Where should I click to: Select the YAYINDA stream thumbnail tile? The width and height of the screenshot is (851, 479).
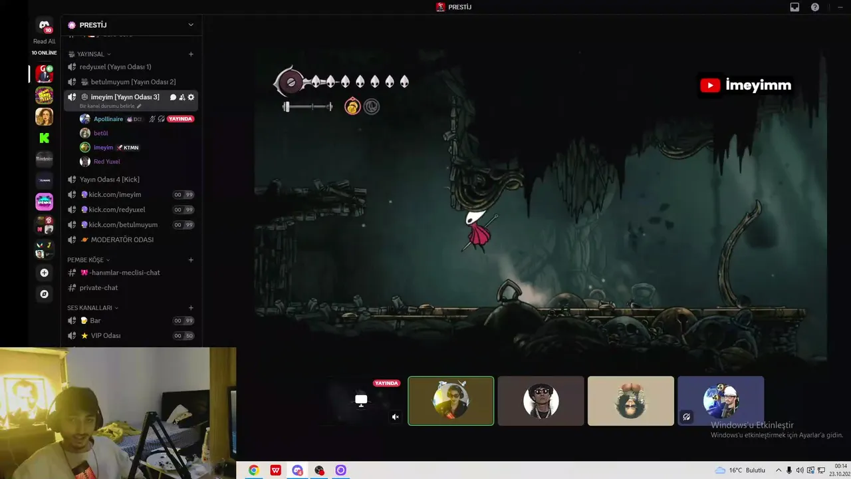click(x=361, y=401)
